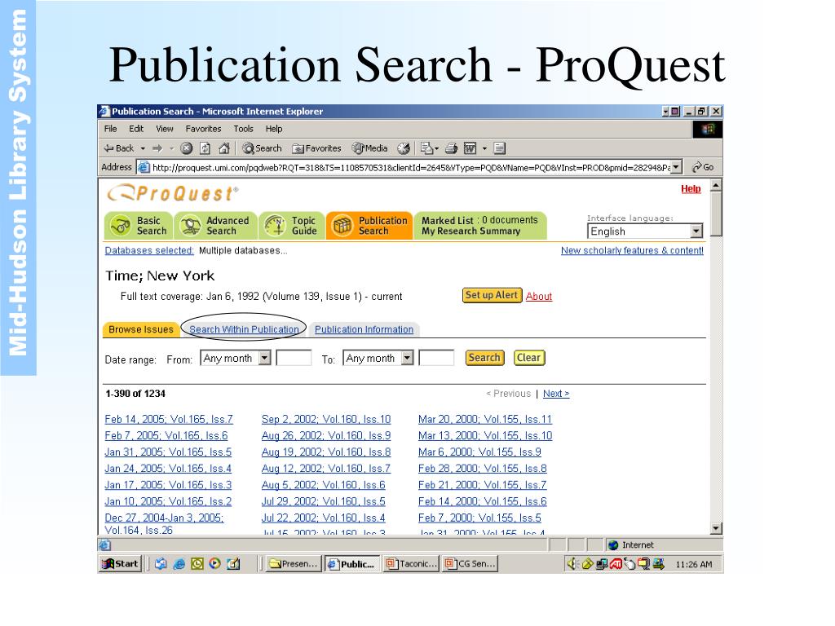Click the yellow Search button
The image size is (835, 626).
tap(484, 358)
